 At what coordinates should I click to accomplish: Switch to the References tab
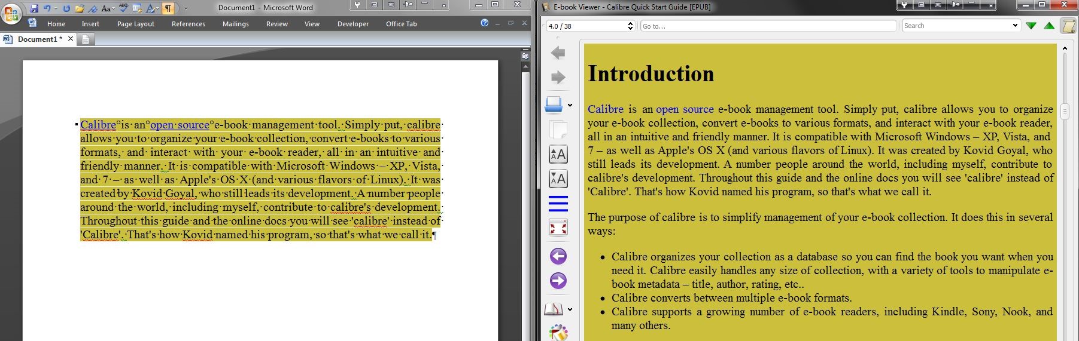coord(189,24)
